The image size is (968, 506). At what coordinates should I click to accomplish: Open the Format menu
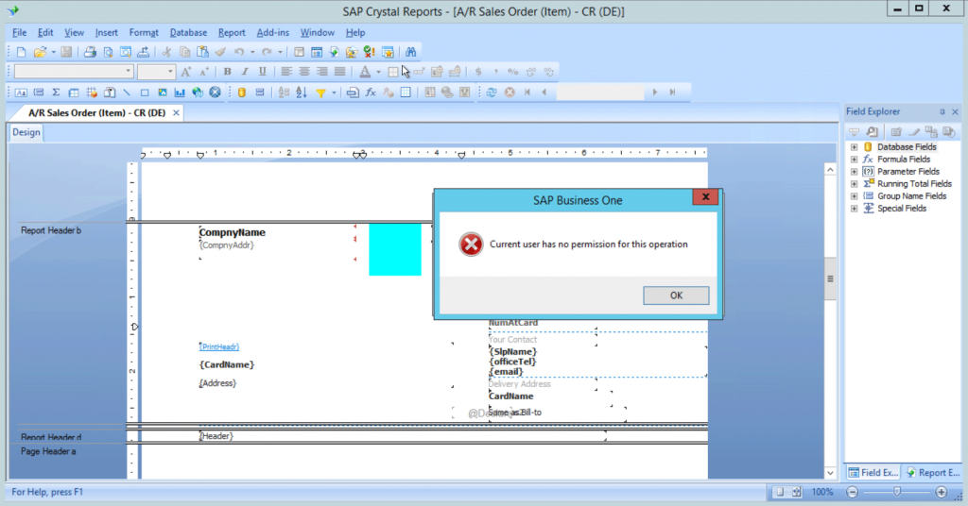pyautogui.click(x=144, y=33)
